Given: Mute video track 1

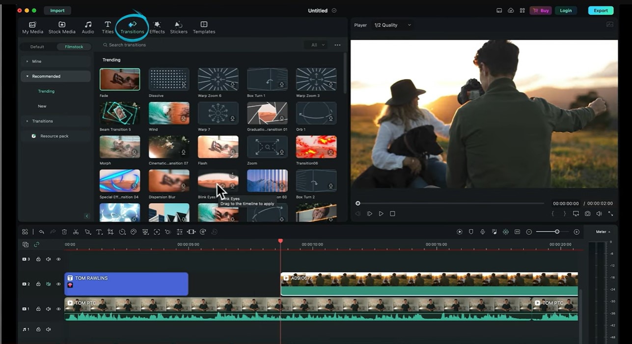Looking at the screenshot, I should point(49,309).
